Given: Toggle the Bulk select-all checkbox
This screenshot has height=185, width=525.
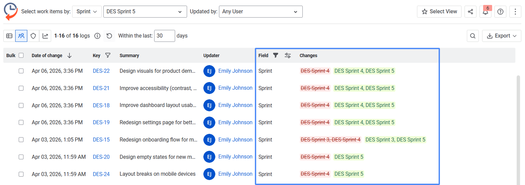Looking at the screenshot, I should point(21,55).
